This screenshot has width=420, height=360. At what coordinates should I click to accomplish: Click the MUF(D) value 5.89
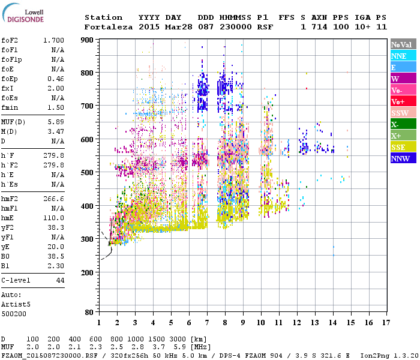point(56,122)
